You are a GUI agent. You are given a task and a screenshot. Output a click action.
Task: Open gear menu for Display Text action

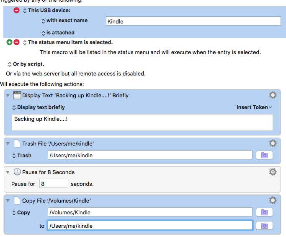coord(273,95)
